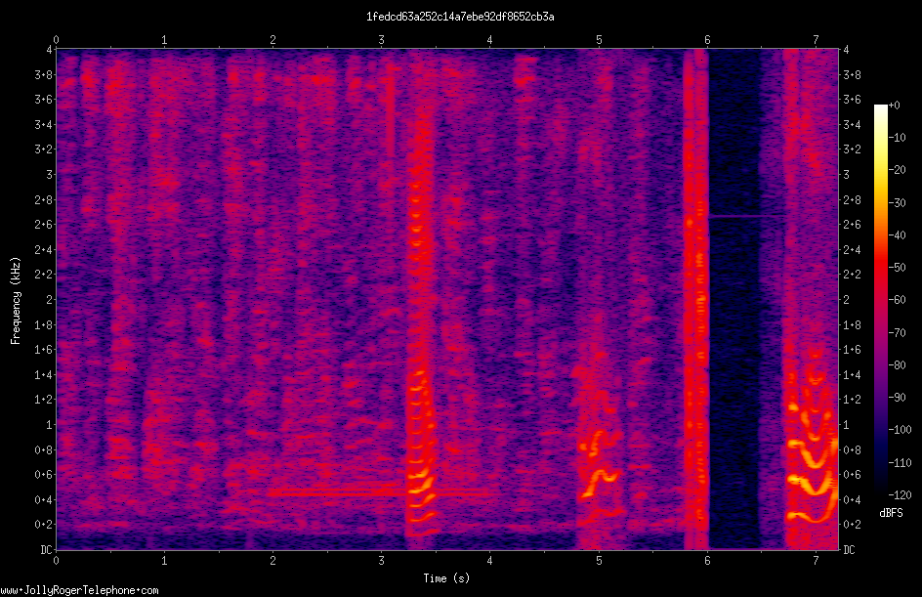Viewport: 922px width, 597px height.
Task: Select the -20 color scale label
Action: click(x=898, y=170)
